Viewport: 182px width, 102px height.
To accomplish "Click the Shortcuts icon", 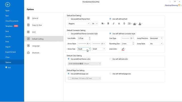I will pos(28,53).
